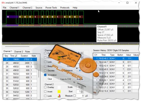The width and height of the screenshot is (141, 101).
Task: Enable the Beep checkbox
Action: [x=45, y=66]
